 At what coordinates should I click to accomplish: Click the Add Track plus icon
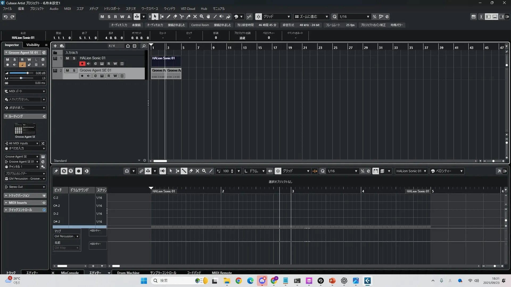55,46
